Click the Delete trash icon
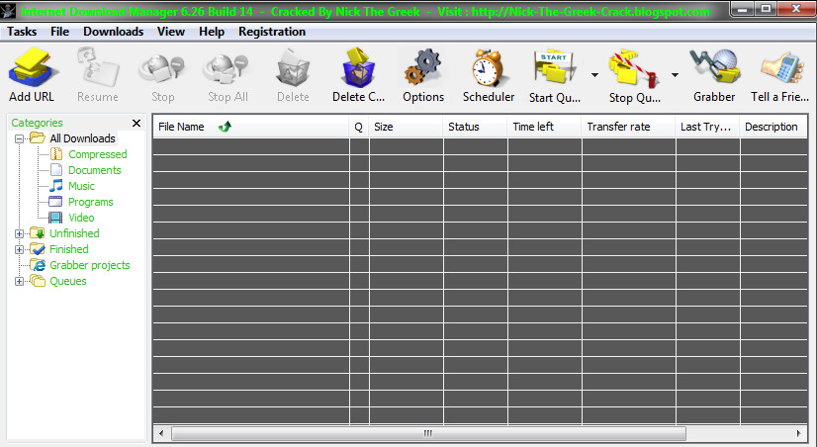Screen dimensions: 817x447 tap(293, 67)
